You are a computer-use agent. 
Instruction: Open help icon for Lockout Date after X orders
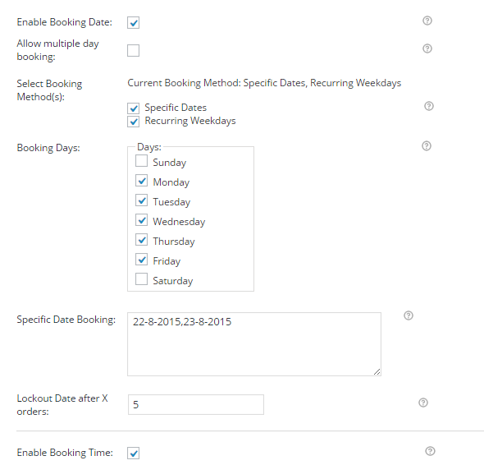(423, 403)
